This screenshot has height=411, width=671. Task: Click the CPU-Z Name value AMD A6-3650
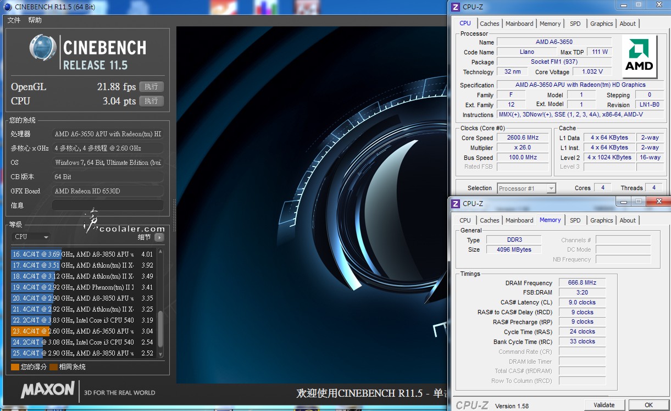(554, 42)
